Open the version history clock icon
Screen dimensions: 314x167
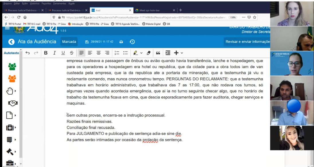click(132, 42)
